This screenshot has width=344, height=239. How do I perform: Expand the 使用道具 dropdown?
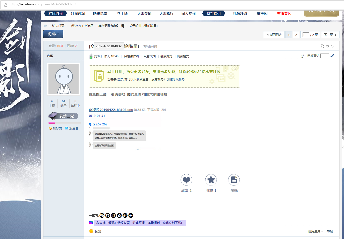tap(315, 231)
